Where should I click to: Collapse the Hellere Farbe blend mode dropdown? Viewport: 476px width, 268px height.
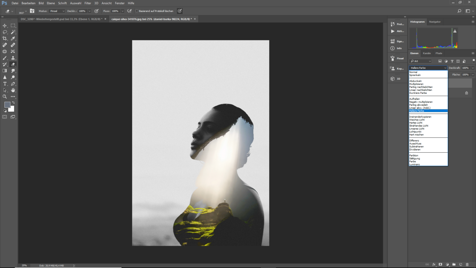[x=428, y=68]
